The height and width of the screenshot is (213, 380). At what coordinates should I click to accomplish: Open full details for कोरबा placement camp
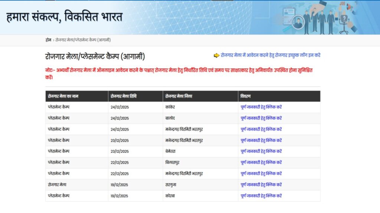pos(261,196)
